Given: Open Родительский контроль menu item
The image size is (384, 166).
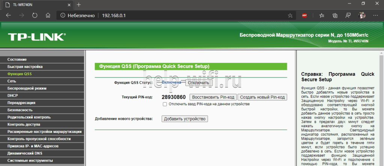Looking at the screenshot, I should 42,117.
